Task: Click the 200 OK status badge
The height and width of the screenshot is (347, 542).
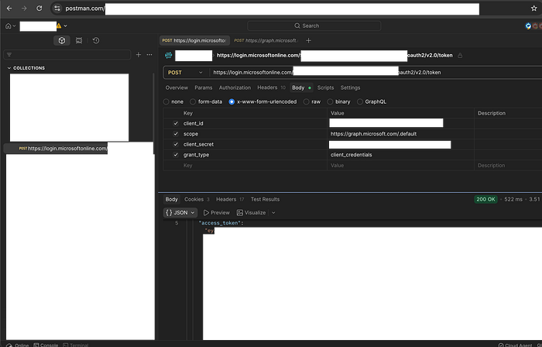Action: tap(485, 199)
